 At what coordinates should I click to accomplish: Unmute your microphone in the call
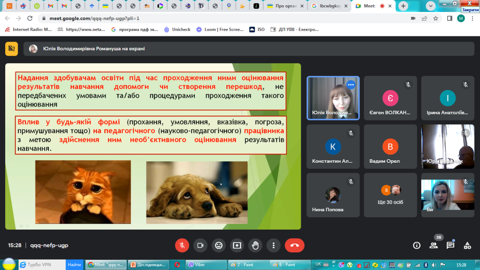tap(182, 245)
